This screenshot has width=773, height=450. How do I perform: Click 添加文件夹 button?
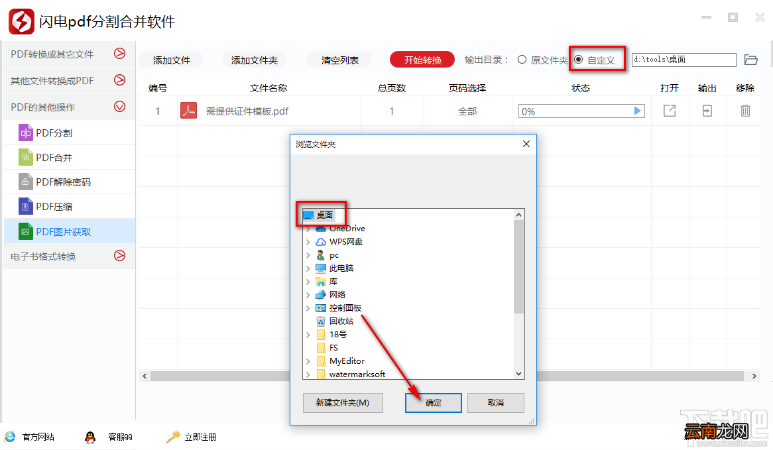(x=255, y=60)
